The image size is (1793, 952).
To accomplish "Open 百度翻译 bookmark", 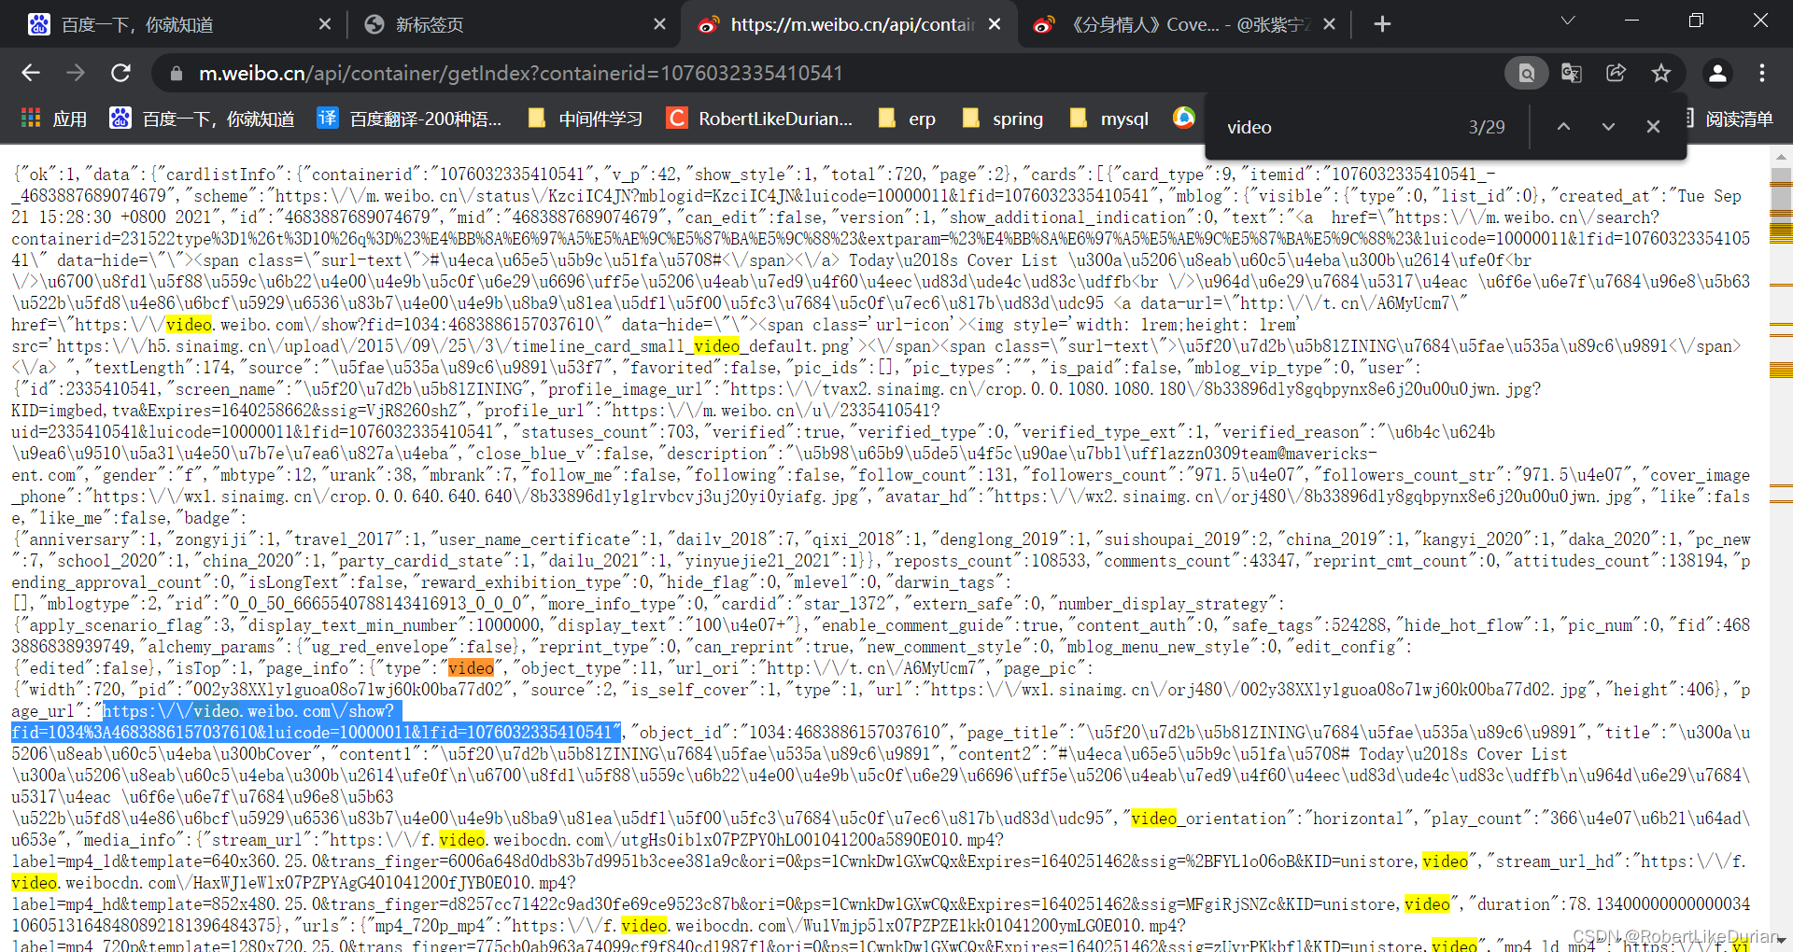I will tap(410, 119).
